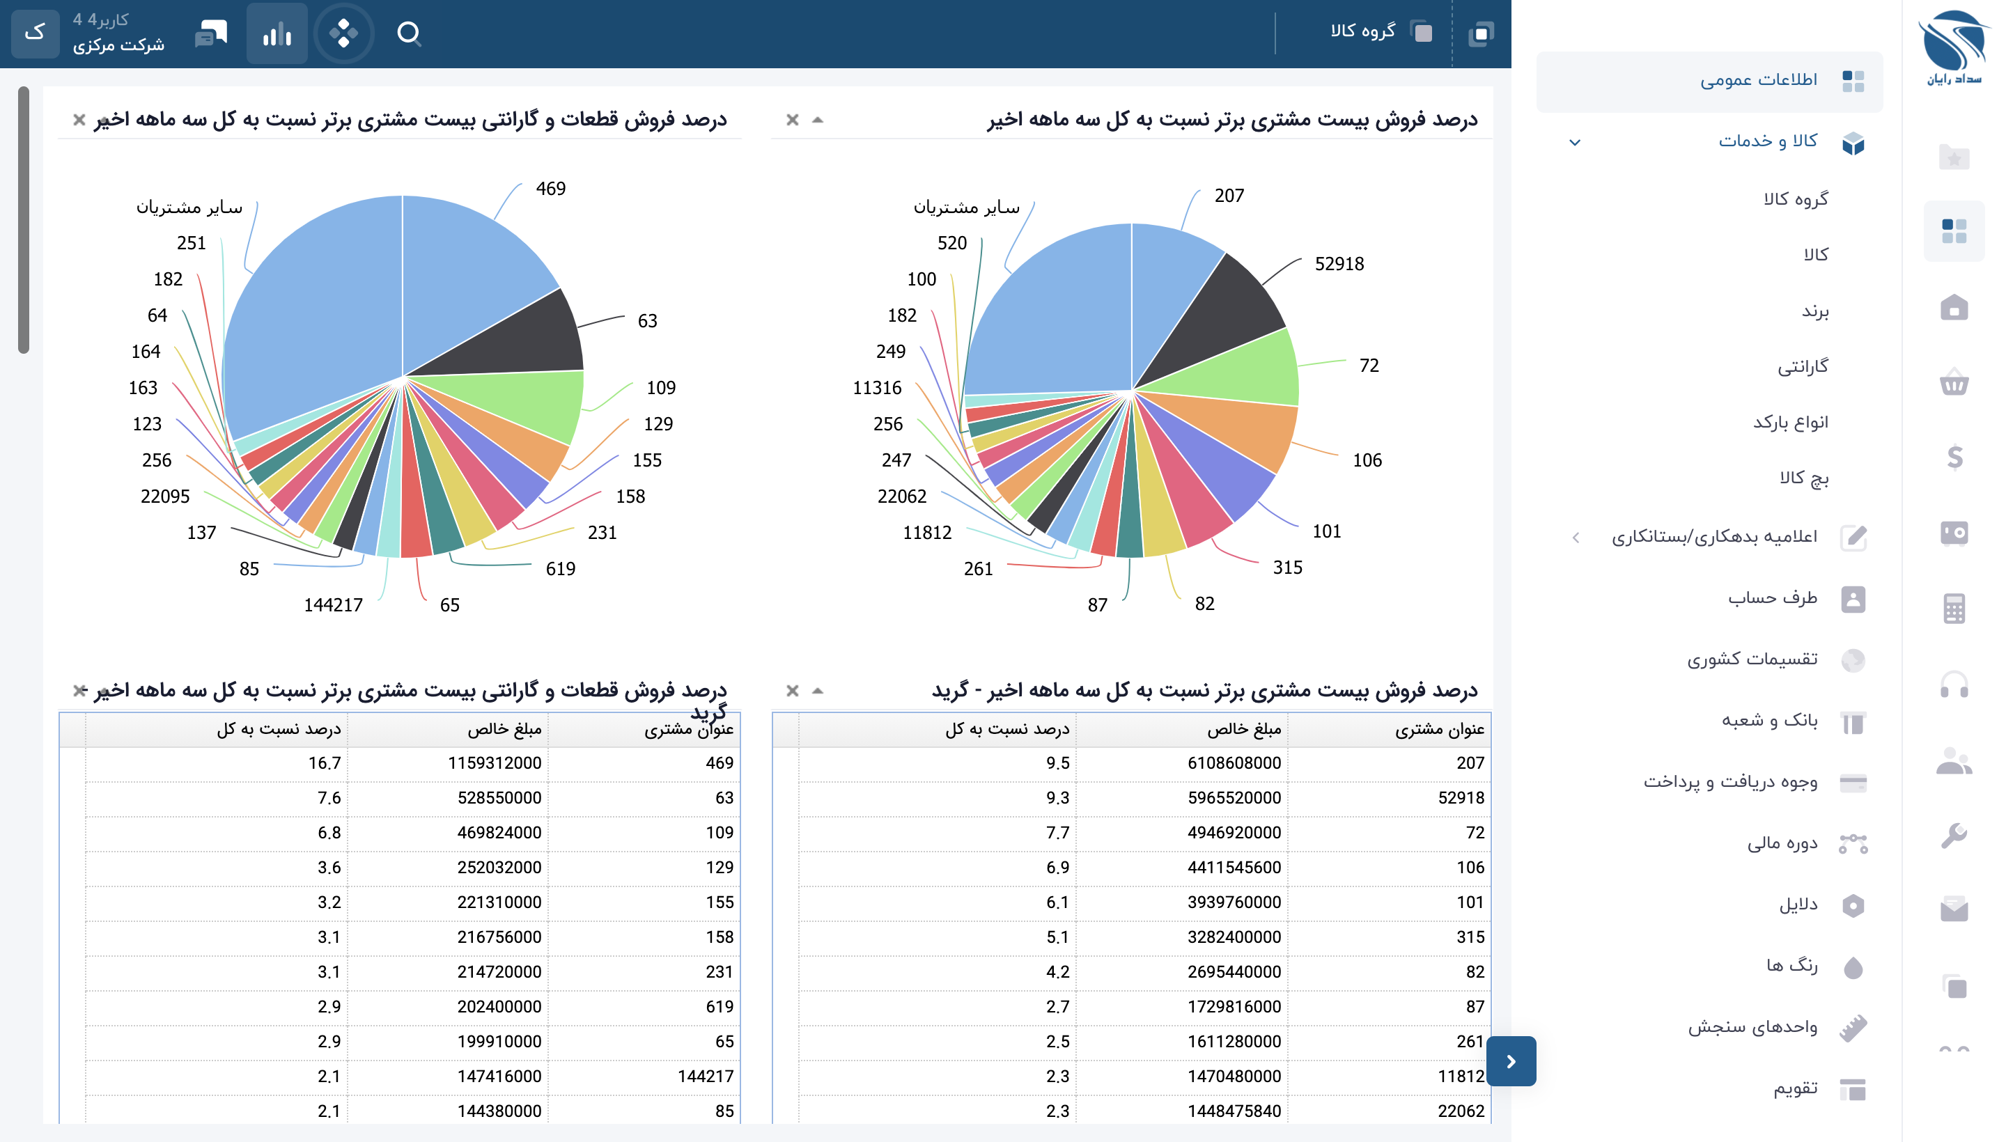Open the chat messages icon
The width and height of the screenshot is (2006, 1142).
point(210,33)
